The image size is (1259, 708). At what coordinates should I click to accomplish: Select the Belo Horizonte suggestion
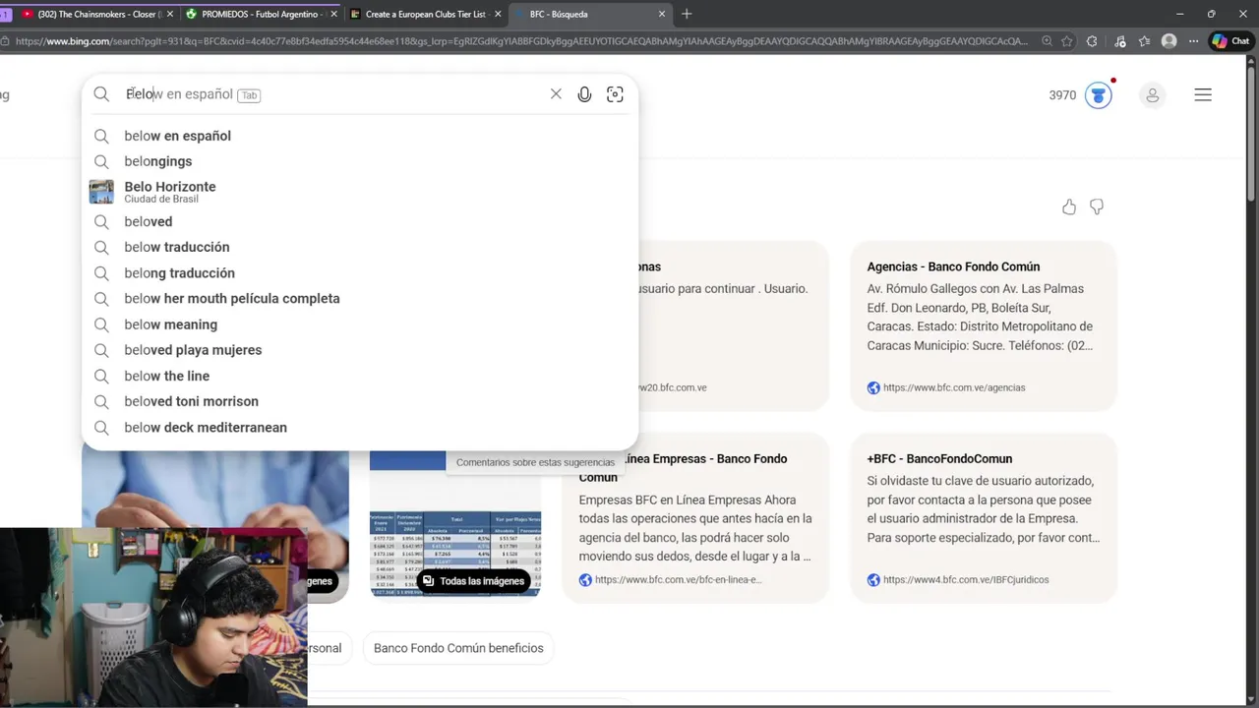[360, 192]
